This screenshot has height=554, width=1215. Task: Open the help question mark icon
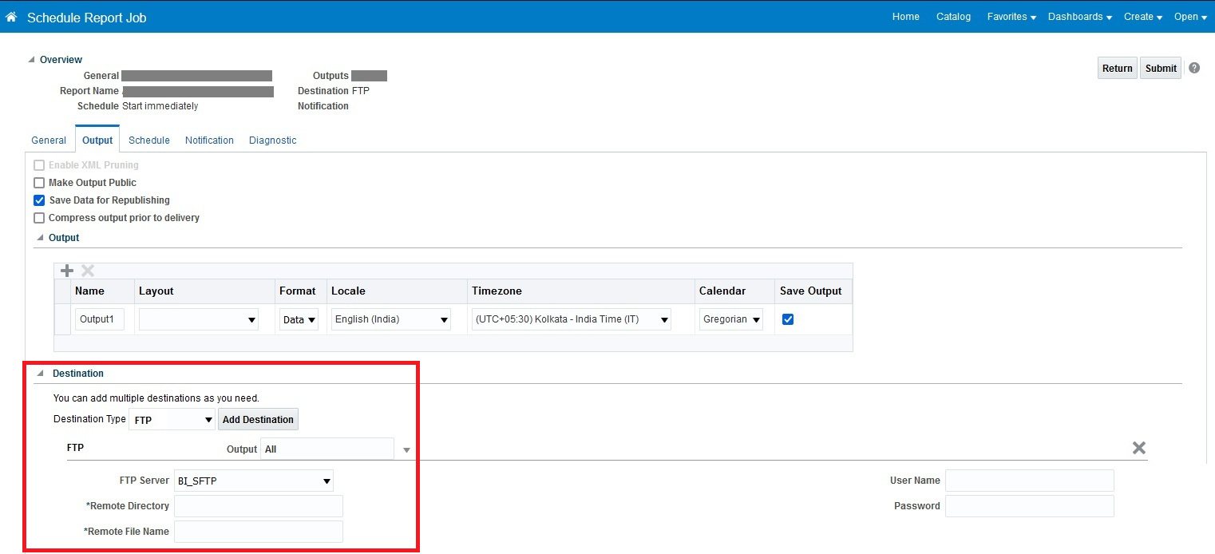click(1194, 68)
